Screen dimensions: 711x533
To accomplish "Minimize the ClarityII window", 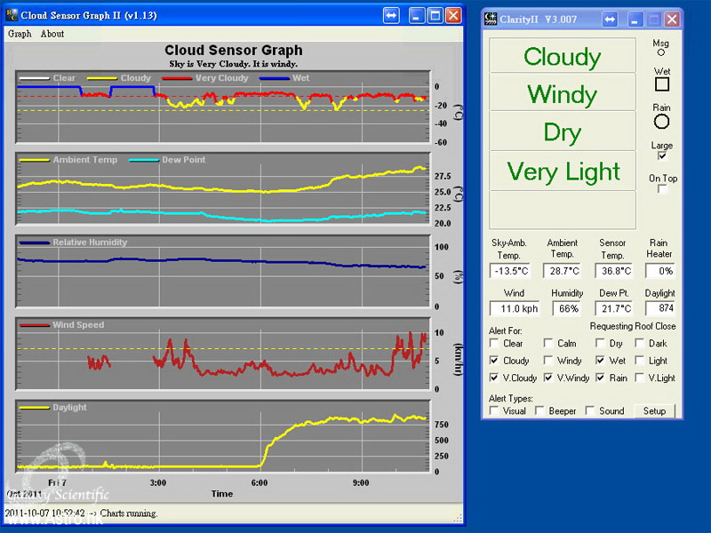I will 635,19.
